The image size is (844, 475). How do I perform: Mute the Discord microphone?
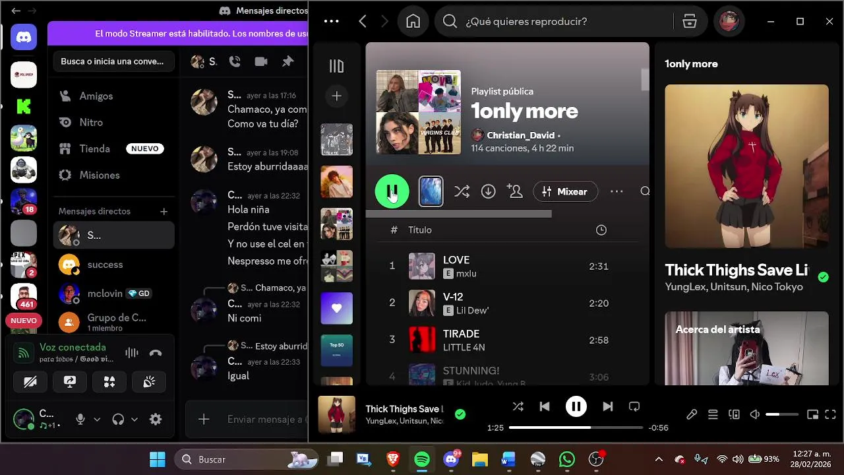tap(80, 419)
